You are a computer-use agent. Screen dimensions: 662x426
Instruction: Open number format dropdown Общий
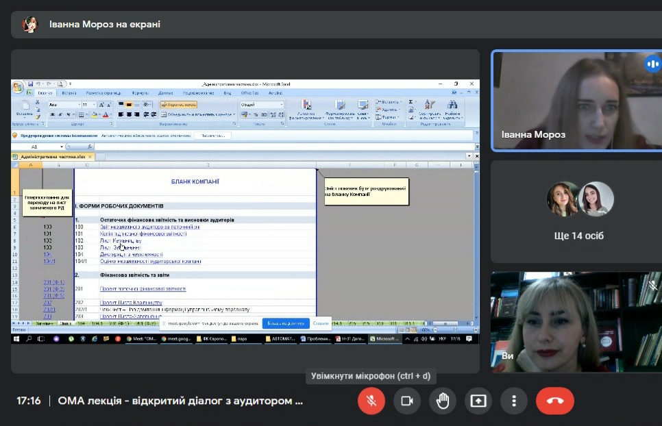point(262,105)
